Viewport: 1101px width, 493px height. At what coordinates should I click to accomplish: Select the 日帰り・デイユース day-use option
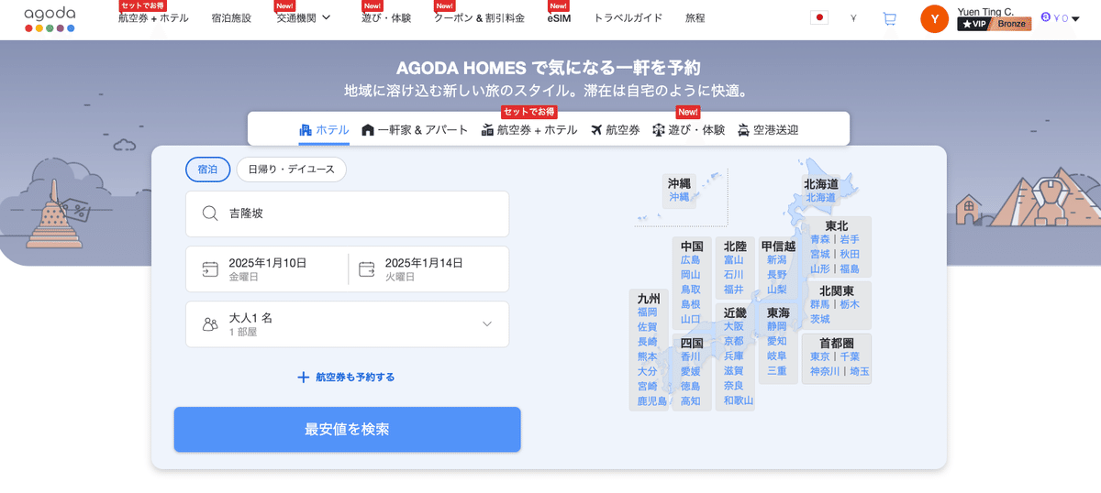point(291,169)
